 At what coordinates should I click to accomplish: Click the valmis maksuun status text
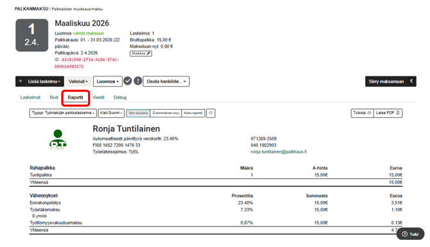[x=89, y=33]
